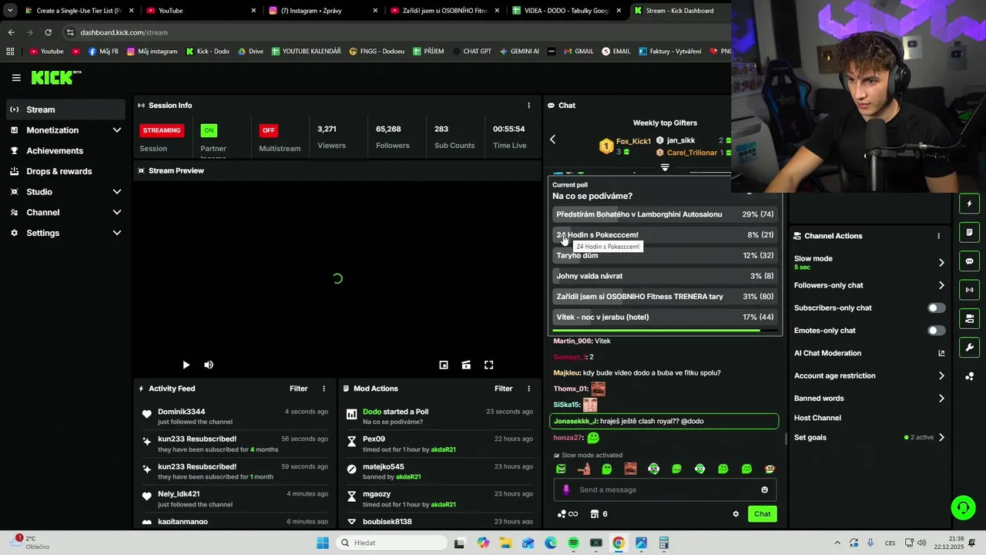Click Host Channel
This screenshot has height=555, width=986.
pos(817,418)
